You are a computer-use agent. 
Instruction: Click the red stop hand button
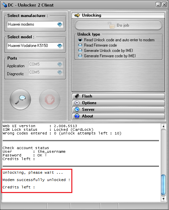[x=50, y=100]
